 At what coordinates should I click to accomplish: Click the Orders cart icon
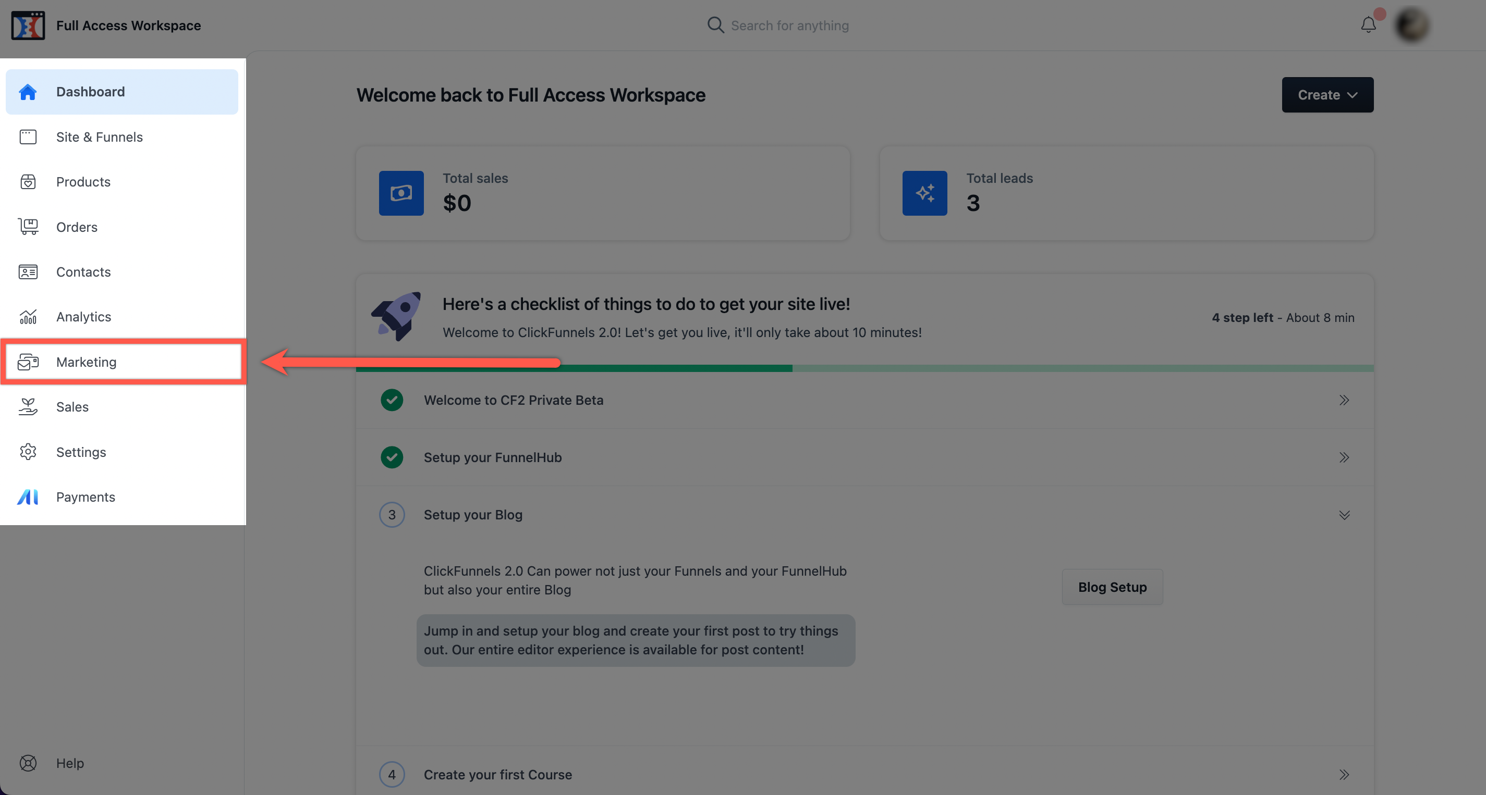28,227
